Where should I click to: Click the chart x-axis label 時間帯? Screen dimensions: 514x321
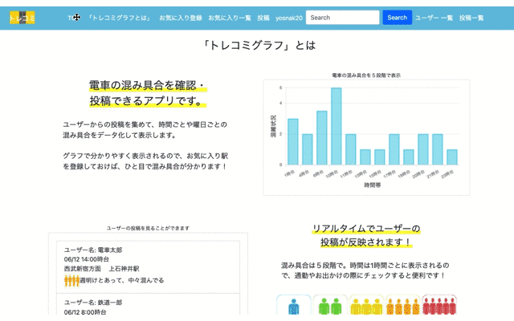373,185
